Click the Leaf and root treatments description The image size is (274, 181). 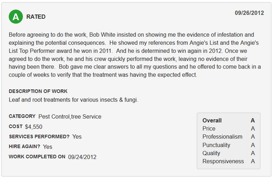point(73,100)
